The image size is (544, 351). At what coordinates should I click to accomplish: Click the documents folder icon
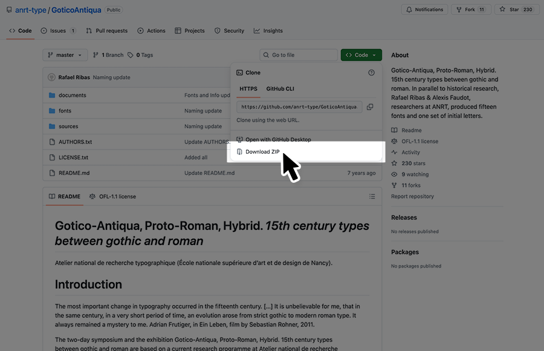pos(52,96)
